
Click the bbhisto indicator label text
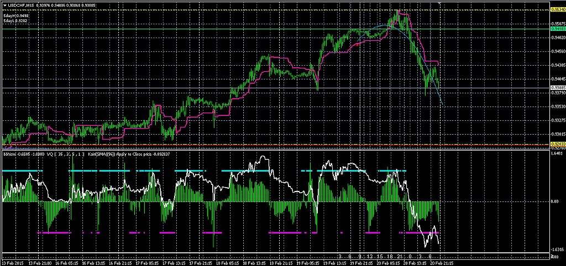(x=11, y=153)
